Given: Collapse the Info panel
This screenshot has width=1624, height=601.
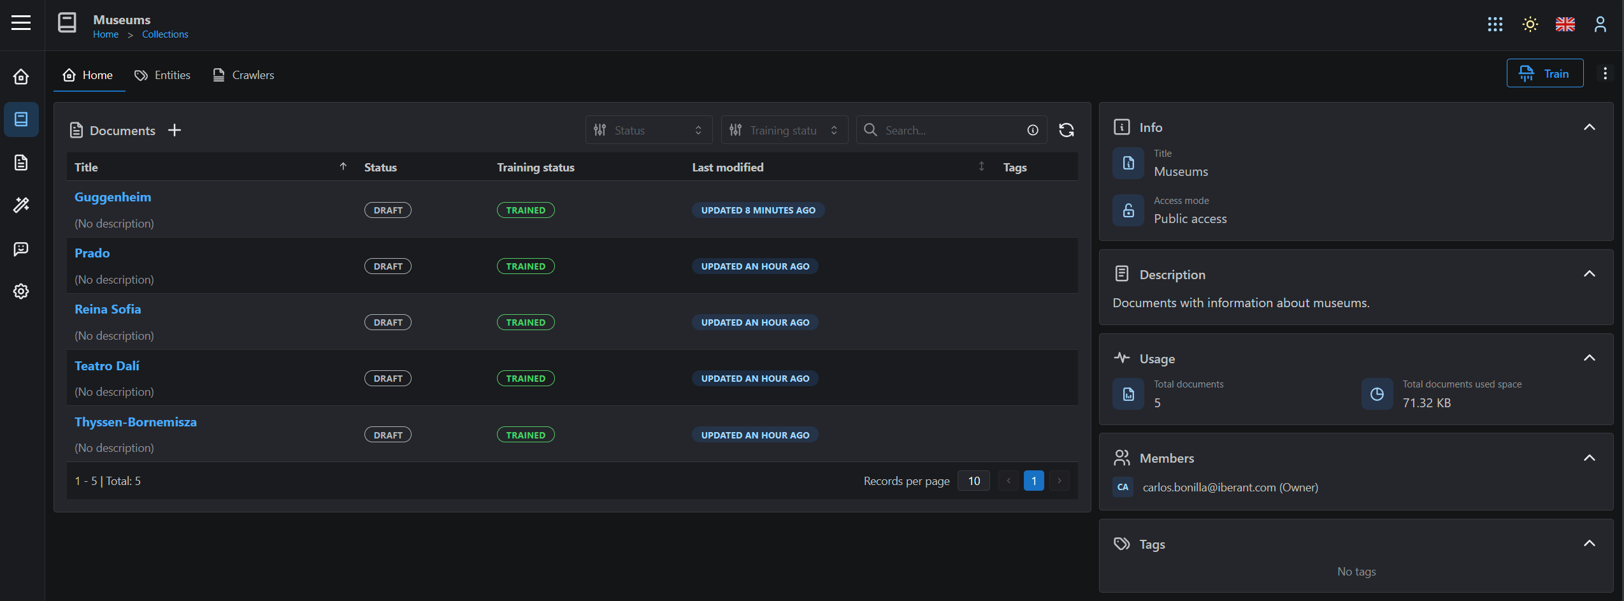Looking at the screenshot, I should click(x=1589, y=127).
